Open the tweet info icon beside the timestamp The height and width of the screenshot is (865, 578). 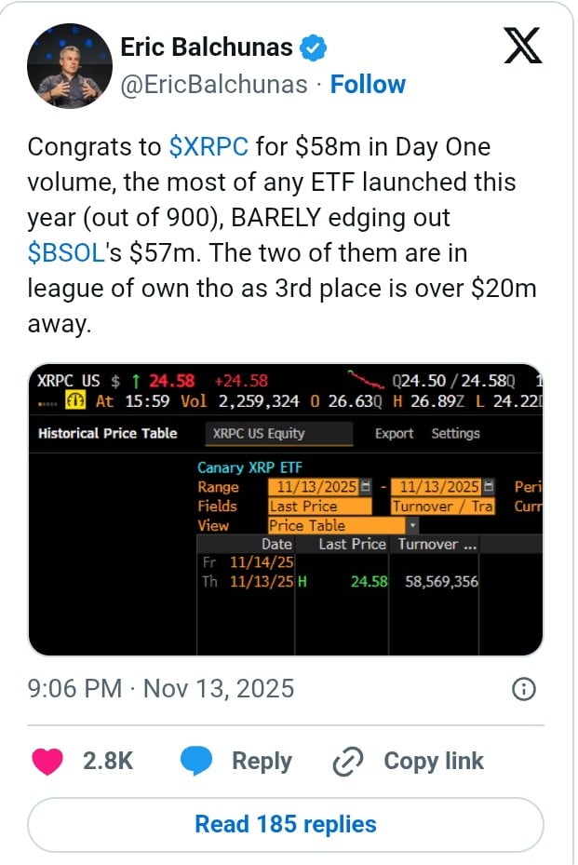coord(524,689)
